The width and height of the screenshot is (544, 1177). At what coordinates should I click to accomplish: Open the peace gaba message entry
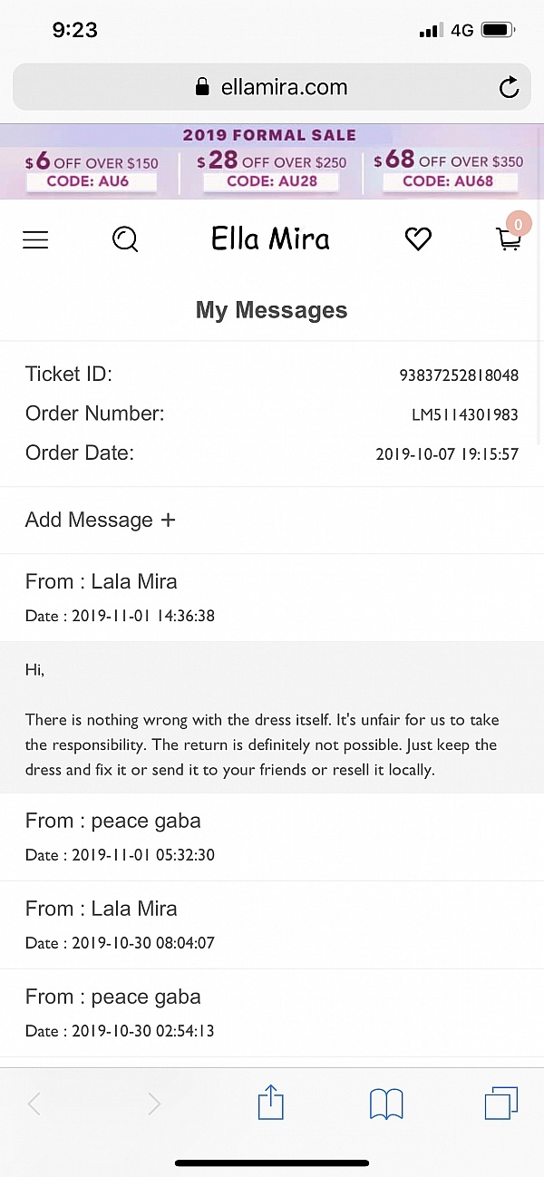[112, 821]
